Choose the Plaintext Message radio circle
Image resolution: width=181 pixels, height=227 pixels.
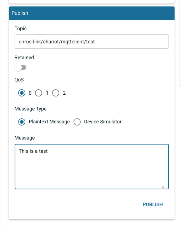coord(22,122)
